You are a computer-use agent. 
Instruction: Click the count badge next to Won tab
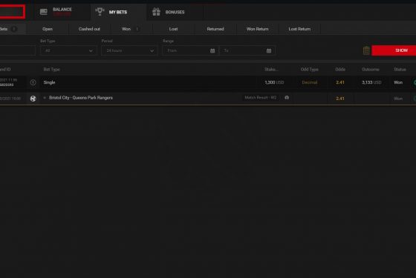pyautogui.click(x=137, y=29)
